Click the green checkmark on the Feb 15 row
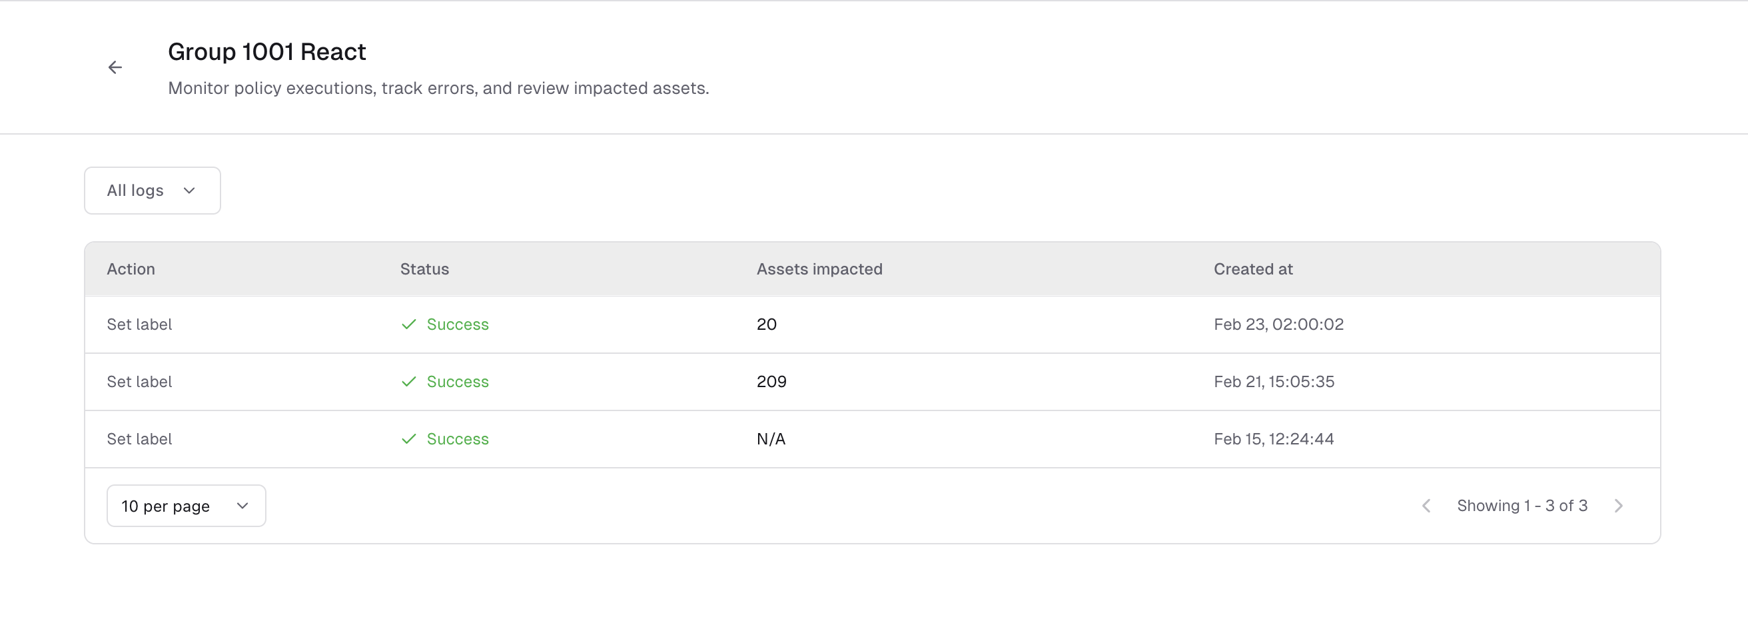The image size is (1748, 633). [408, 439]
